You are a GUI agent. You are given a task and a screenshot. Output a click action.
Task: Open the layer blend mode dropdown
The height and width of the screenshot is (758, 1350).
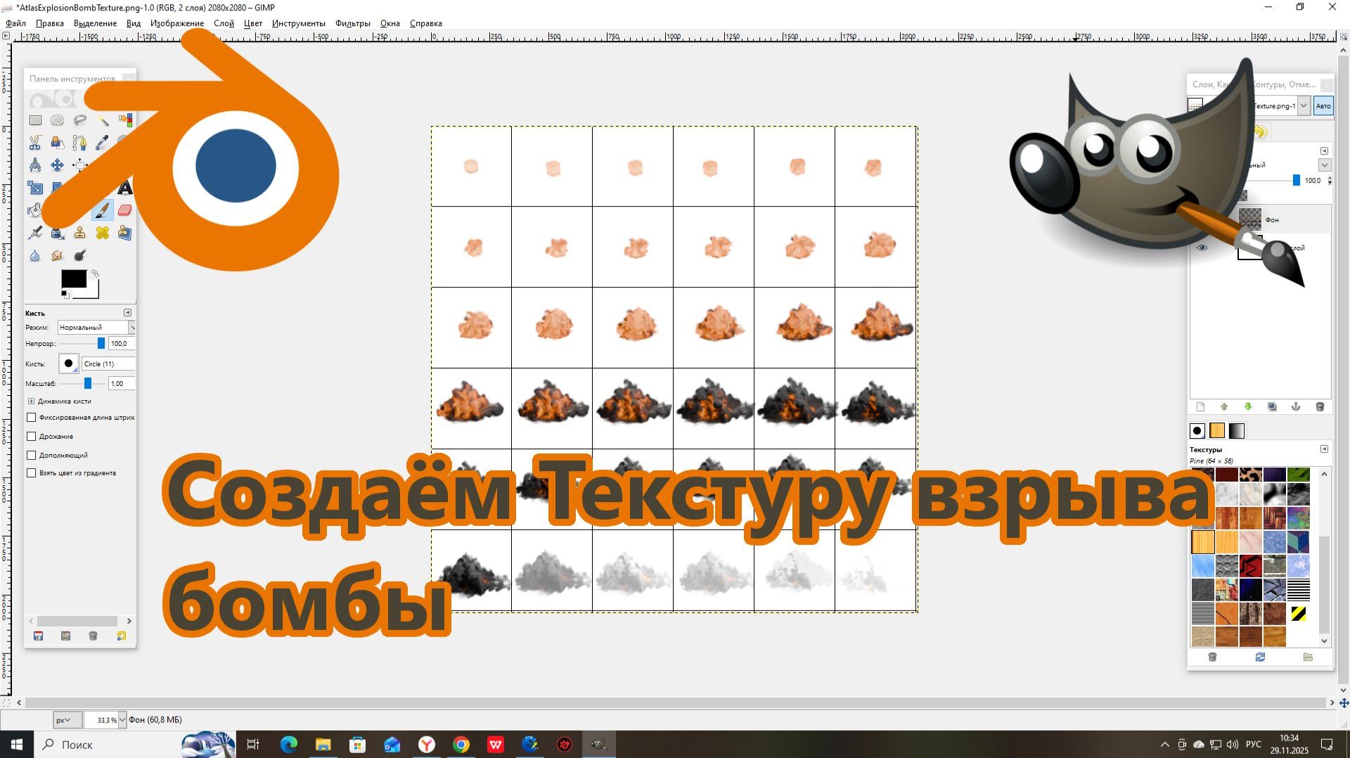[x=1325, y=165]
